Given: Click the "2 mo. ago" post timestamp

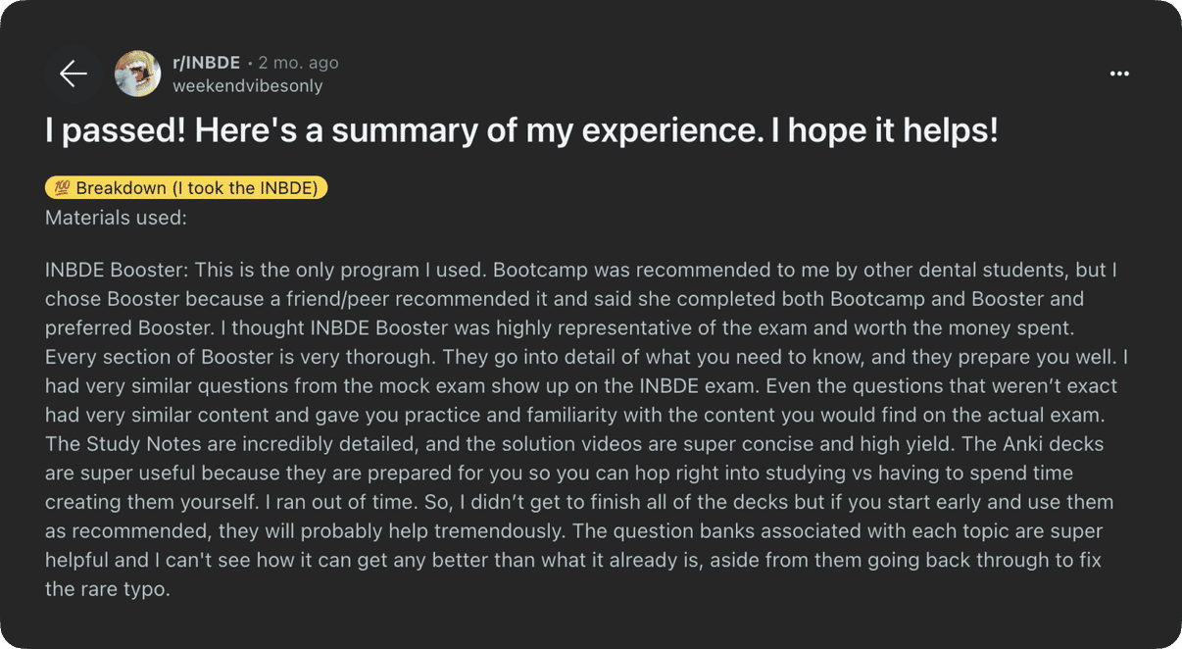Looking at the screenshot, I should 298,63.
